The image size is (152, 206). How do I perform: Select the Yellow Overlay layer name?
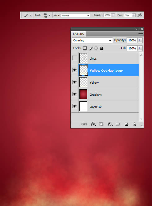106,71
